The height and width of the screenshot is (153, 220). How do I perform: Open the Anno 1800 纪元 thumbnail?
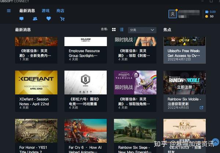click(x=184, y=131)
